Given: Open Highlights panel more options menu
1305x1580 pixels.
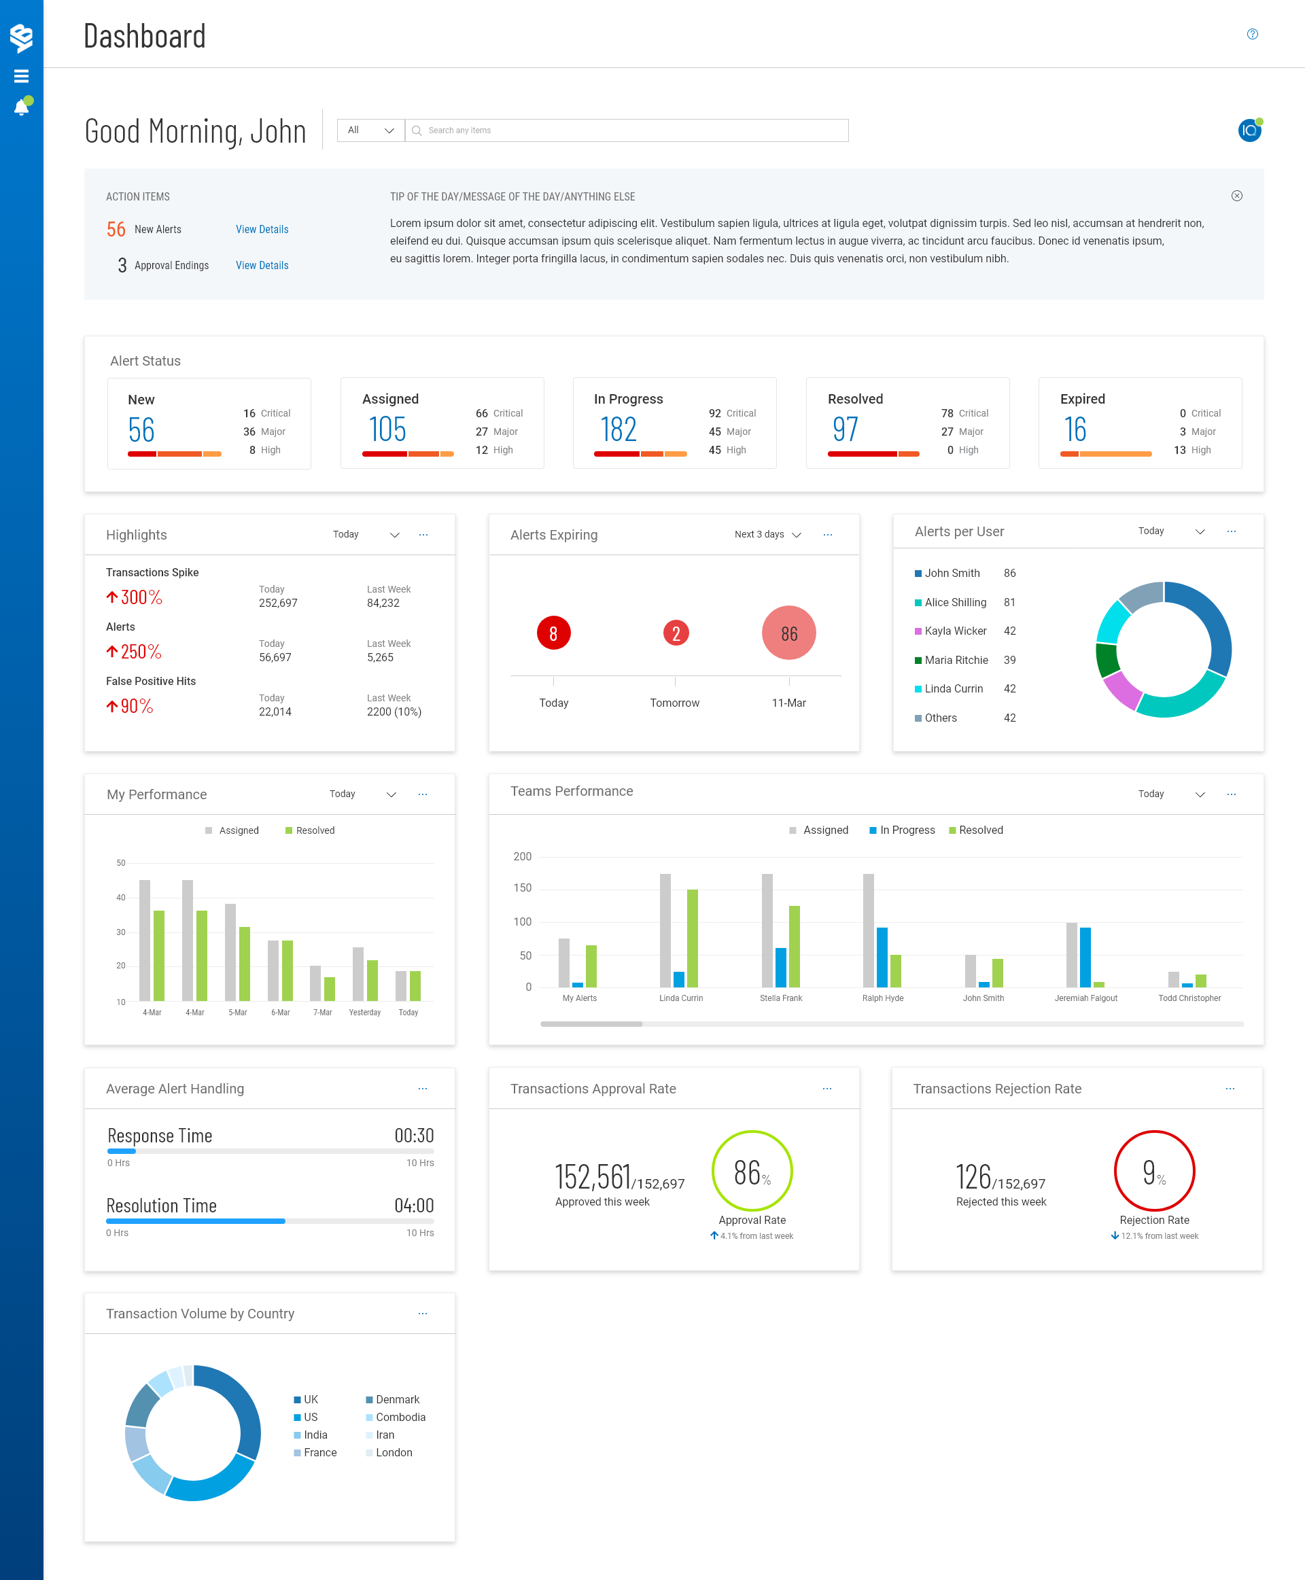Looking at the screenshot, I should click(423, 534).
